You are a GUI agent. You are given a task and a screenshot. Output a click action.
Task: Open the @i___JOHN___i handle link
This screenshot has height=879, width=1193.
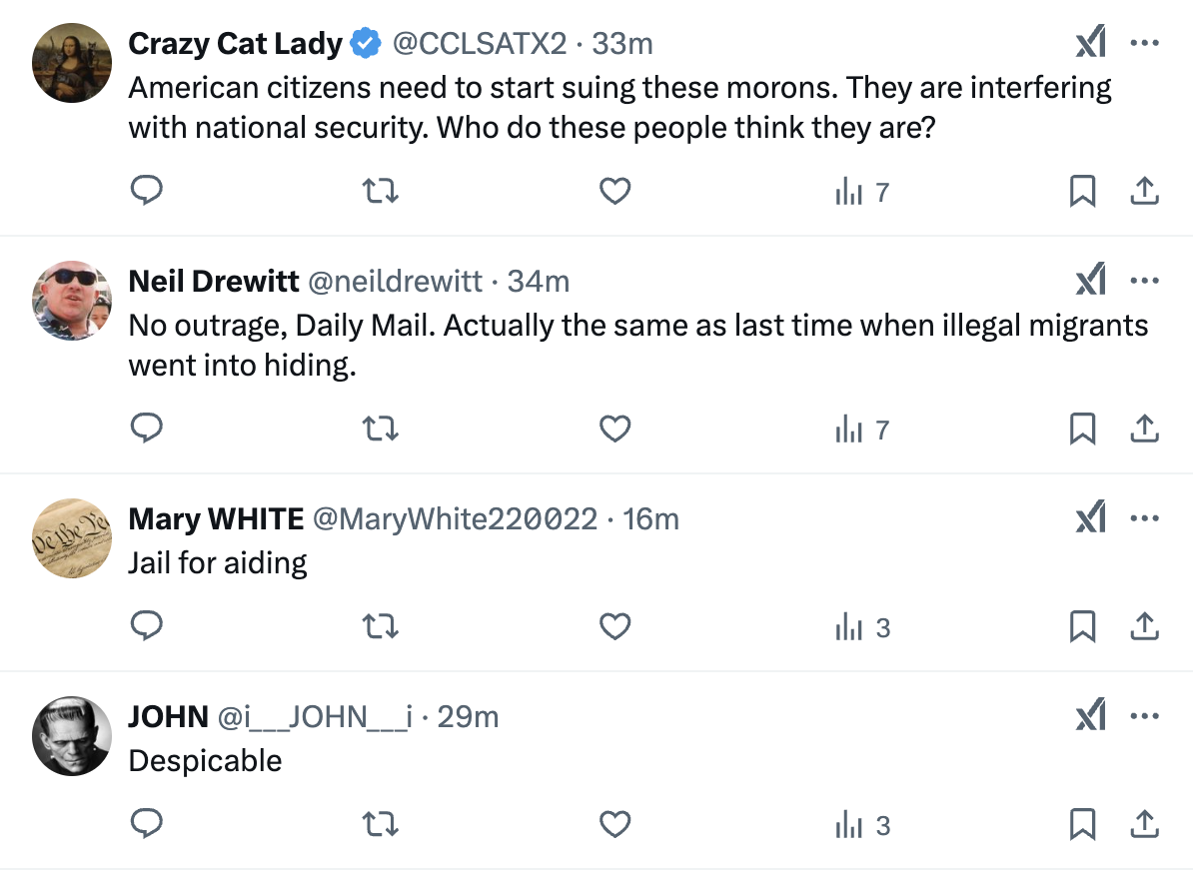(x=315, y=717)
